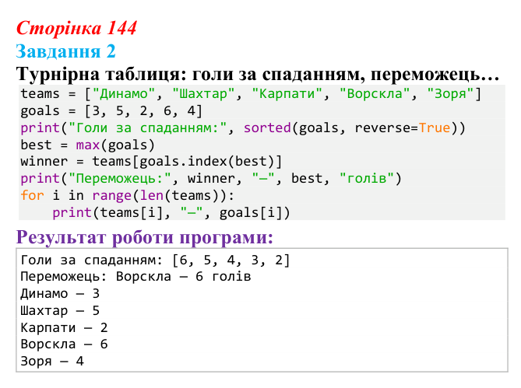The image size is (521, 388).
Task: Click the string "Динамо" in teams list
Action: [x=124, y=94]
